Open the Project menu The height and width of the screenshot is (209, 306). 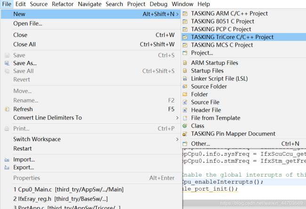point(136,4)
